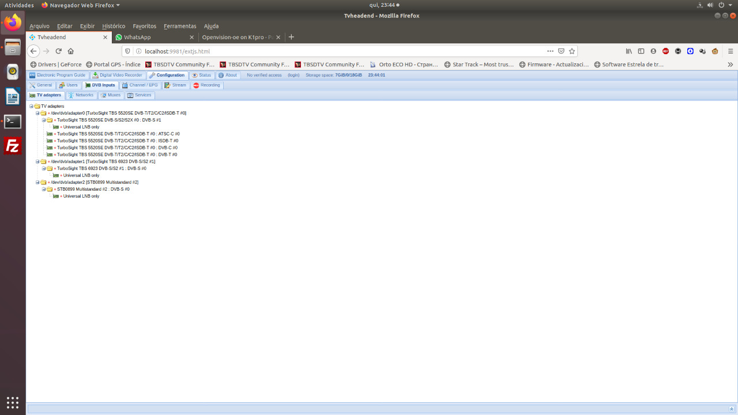Open the Digital Video Recorder tab
The height and width of the screenshot is (415, 738).
point(117,76)
